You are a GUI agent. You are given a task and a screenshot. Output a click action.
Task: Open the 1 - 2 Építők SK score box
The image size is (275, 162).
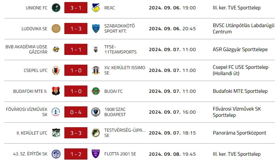tap(76, 154)
